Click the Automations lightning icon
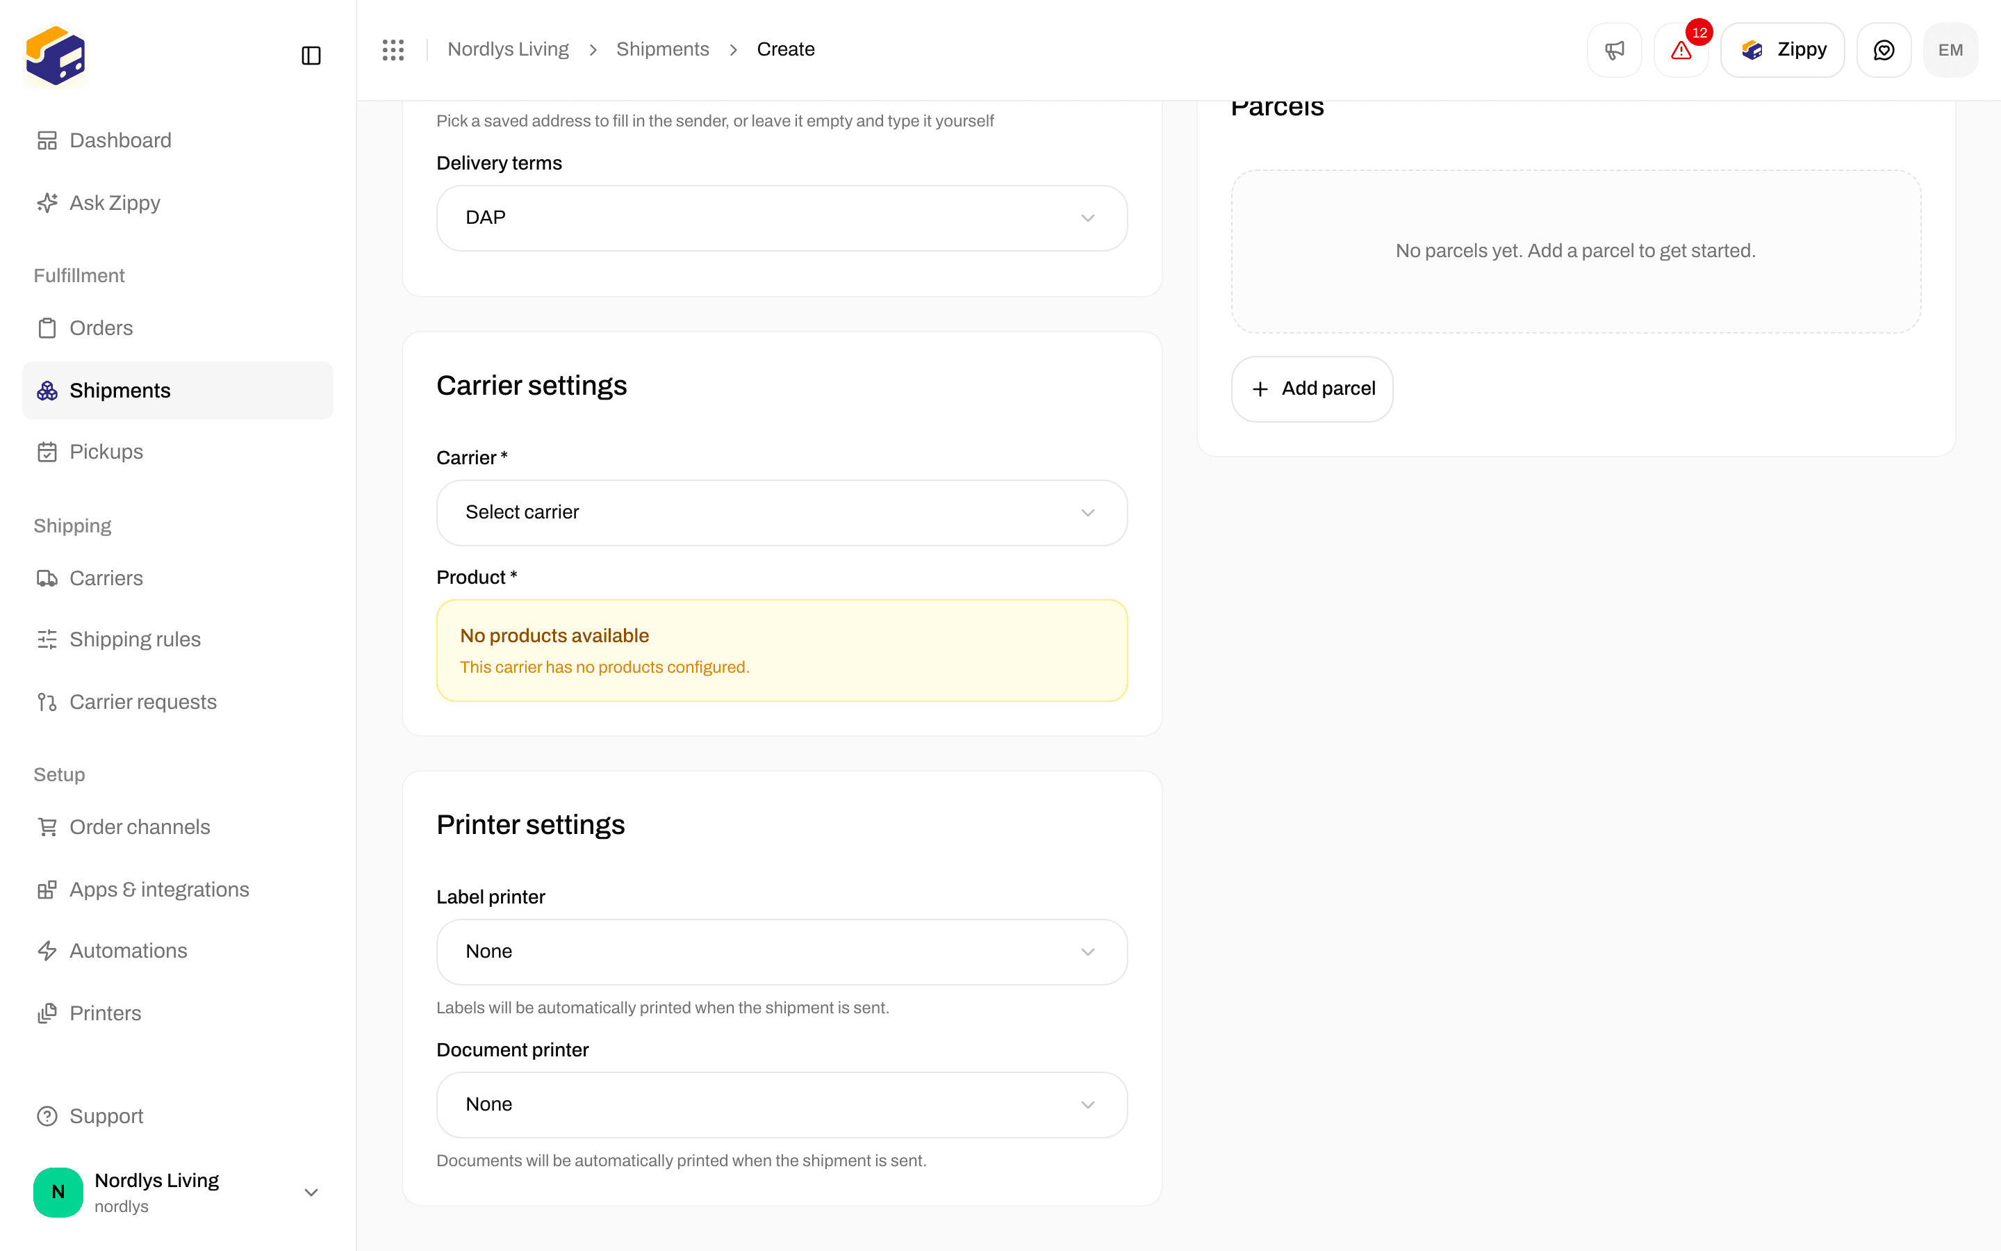Viewport: 2001px width, 1251px height. click(x=47, y=951)
